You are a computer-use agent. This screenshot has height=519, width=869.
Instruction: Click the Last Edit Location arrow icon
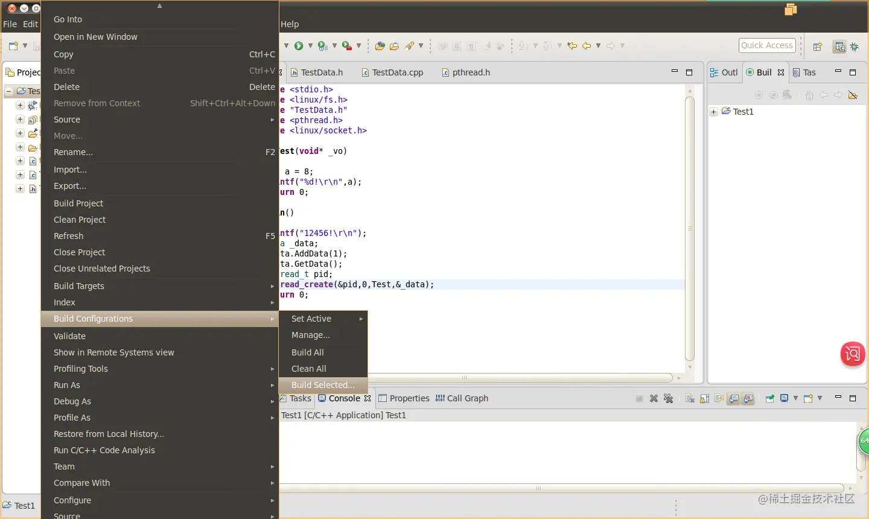click(x=572, y=46)
